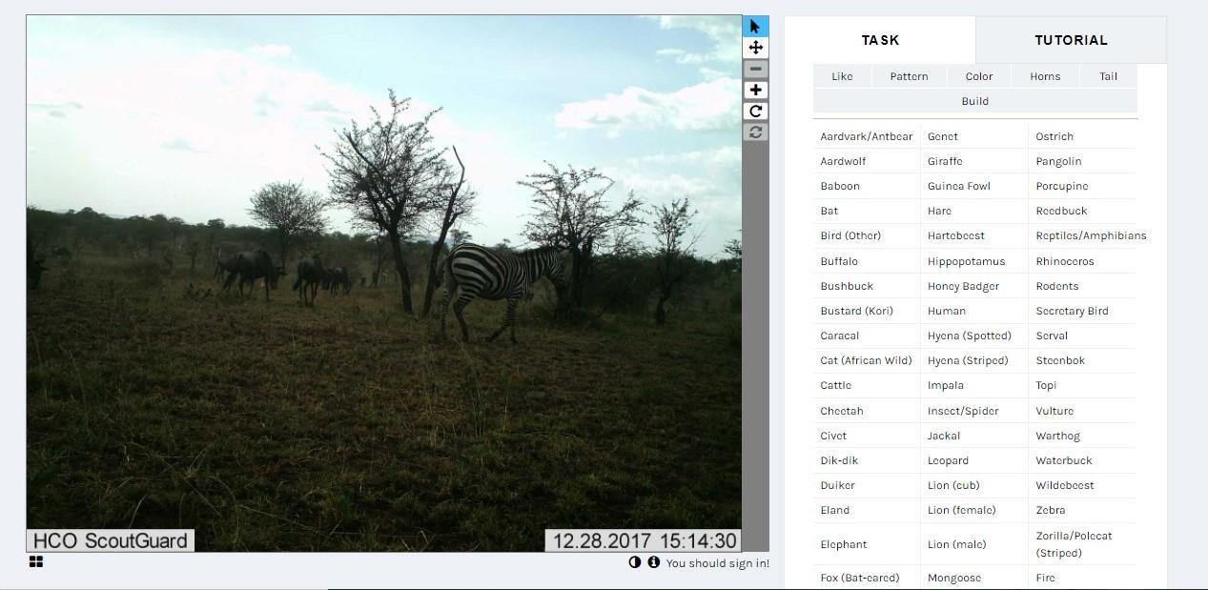Toggle the invert contrast icon
Screen dimensions: 1208x590
(x=635, y=562)
